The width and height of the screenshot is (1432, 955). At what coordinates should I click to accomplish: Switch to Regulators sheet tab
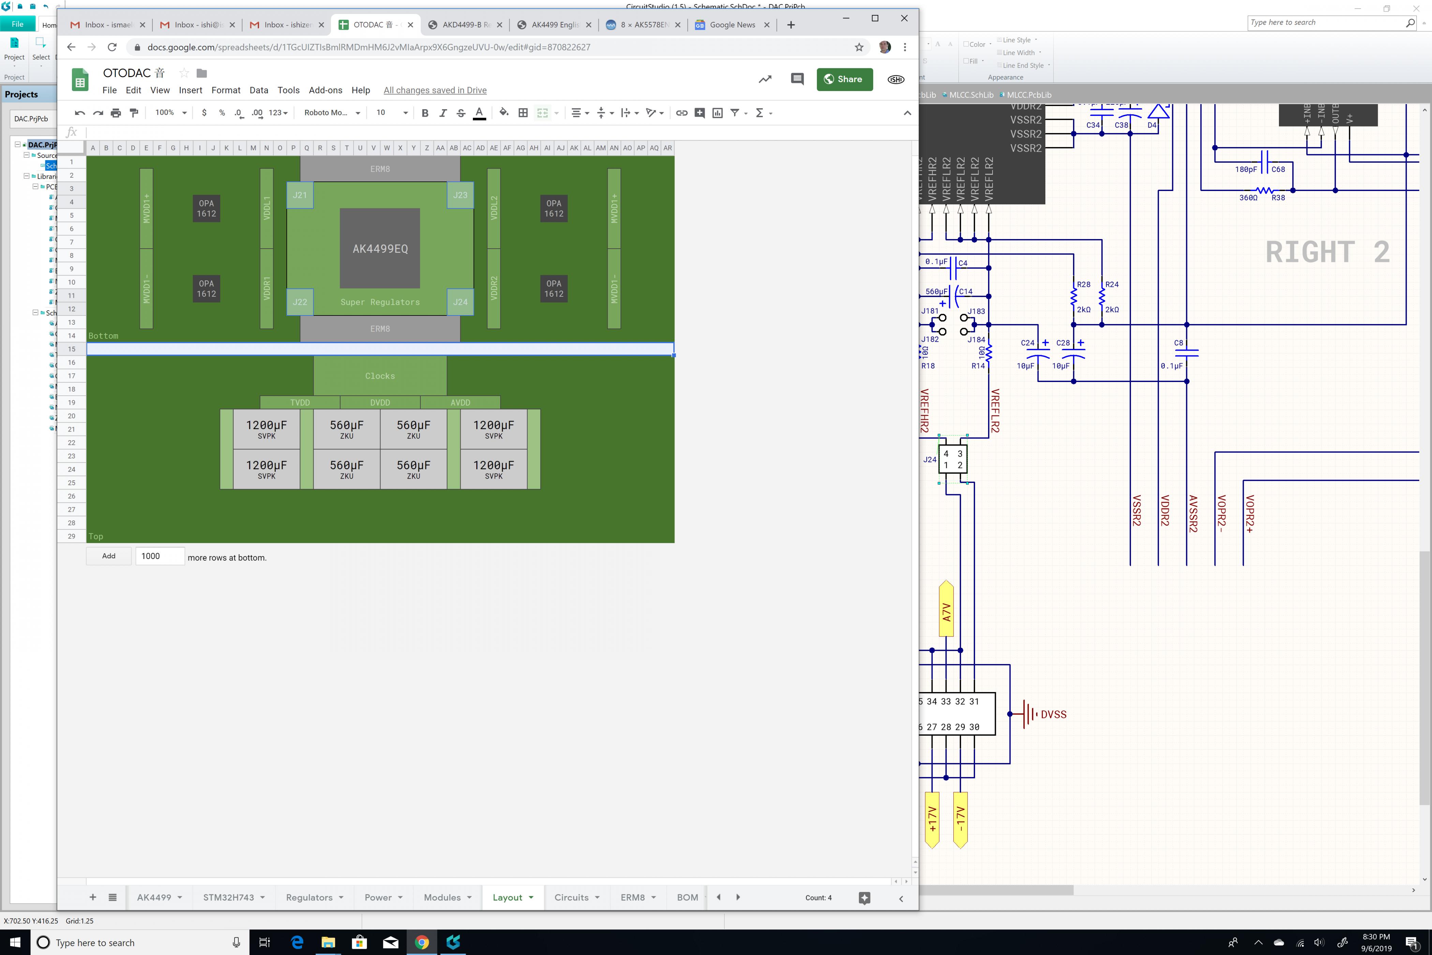(309, 898)
